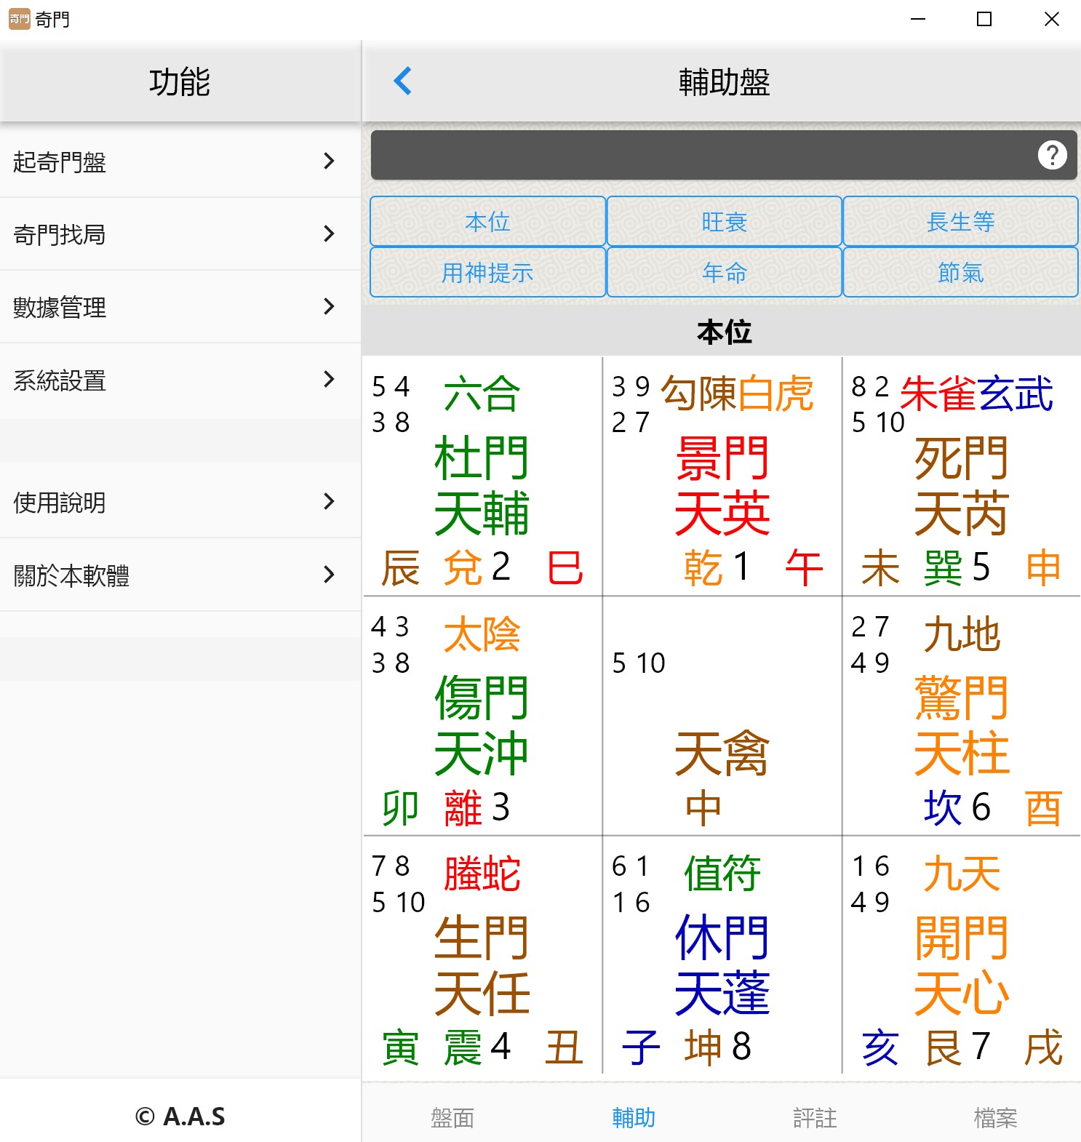
Task: Click 天沖 star text
Action: 482,753
